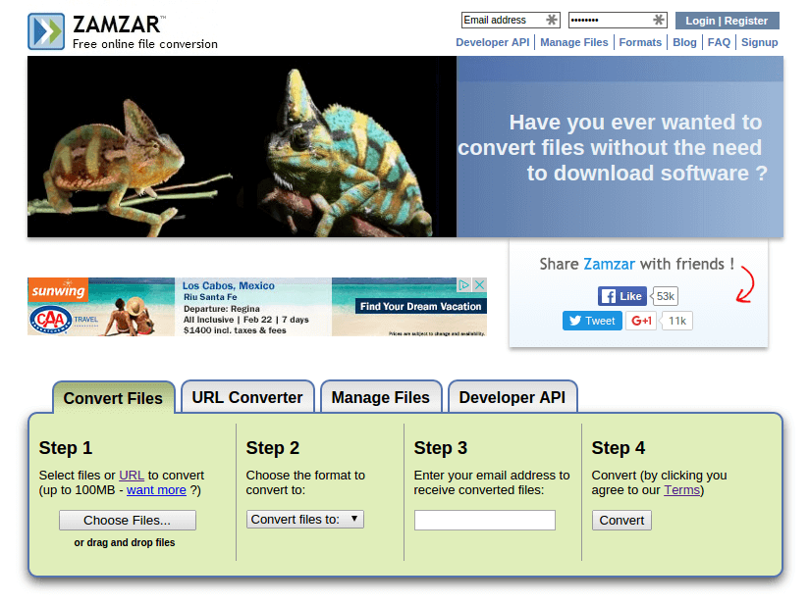Open the Manage Files tab
The height and width of the screenshot is (604, 809).
pos(380,397)
